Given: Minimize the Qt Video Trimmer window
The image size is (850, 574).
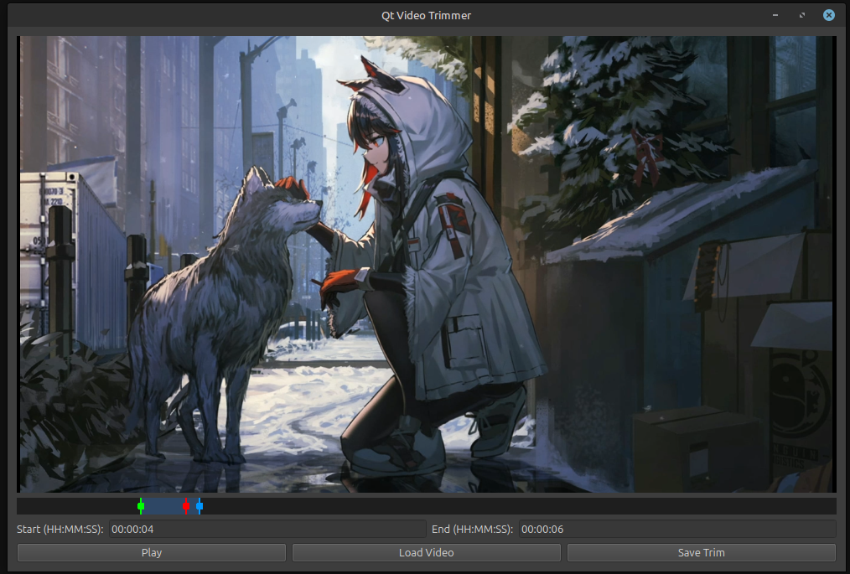Looking at the screenshot, I should coord(775,15).
